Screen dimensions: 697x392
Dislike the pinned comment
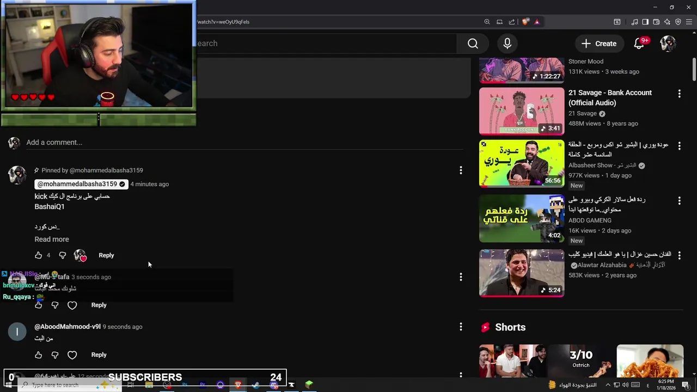[x=63, y=255]
